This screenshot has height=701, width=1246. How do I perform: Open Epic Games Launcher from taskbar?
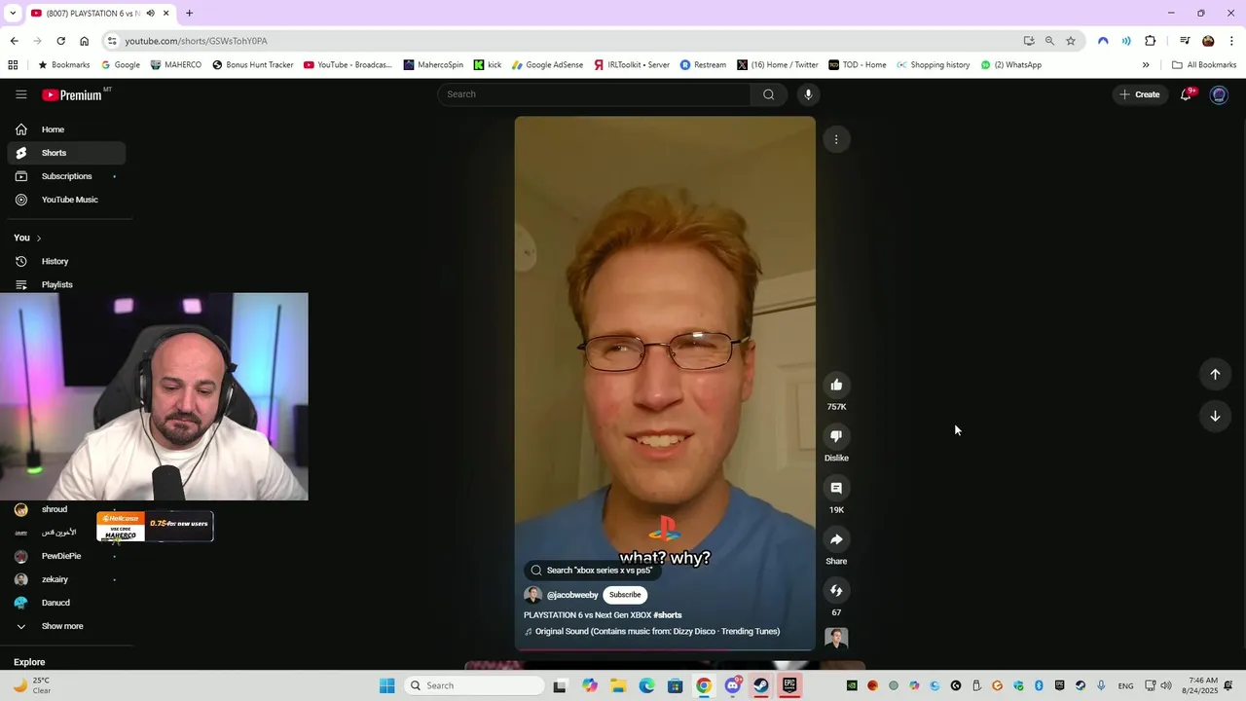coord(789,685)
